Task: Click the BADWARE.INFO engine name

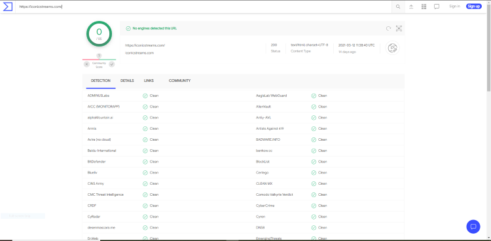Action: coord(268,139)
